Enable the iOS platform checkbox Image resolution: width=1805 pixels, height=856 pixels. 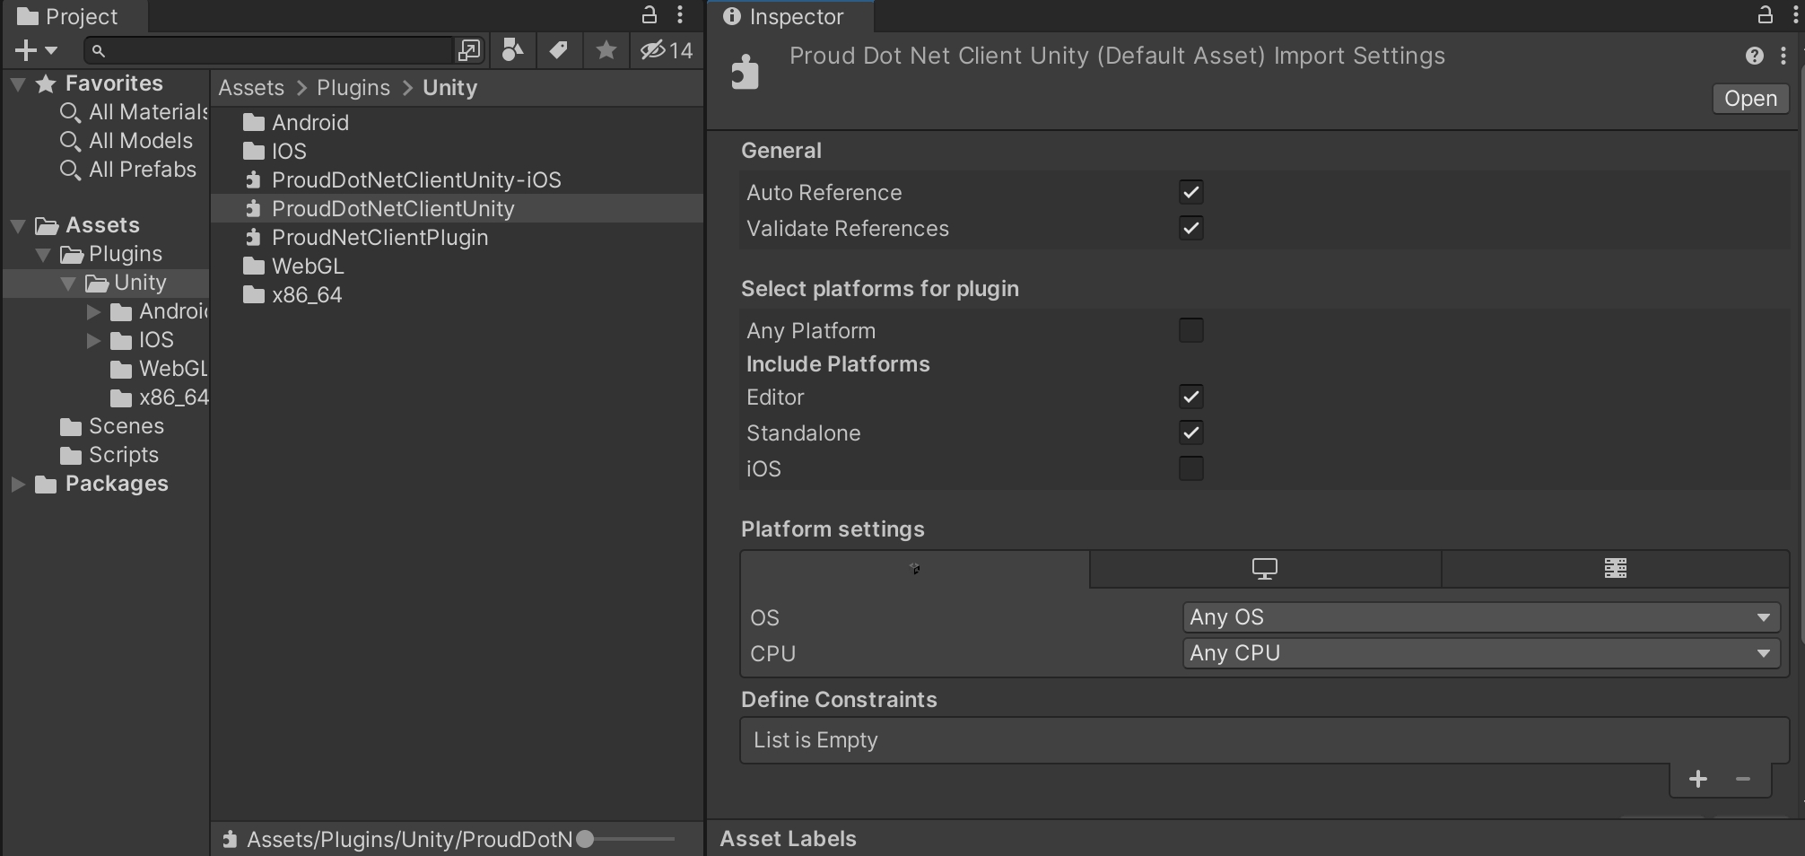pos(1190,468)
